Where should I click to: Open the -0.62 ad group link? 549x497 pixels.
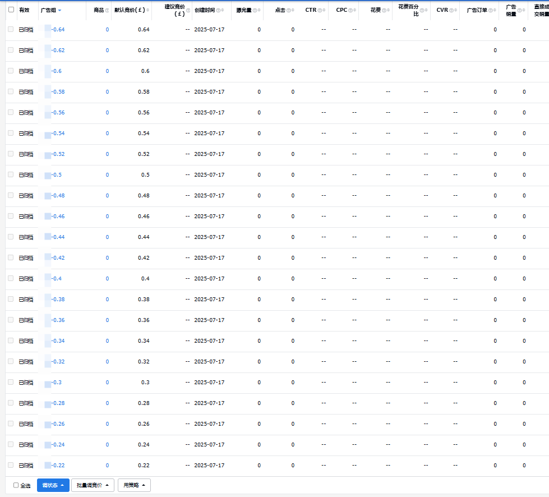[58, 50]
